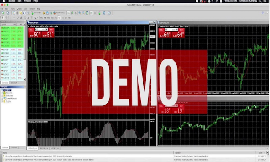Click the tile windows grid icon
The image size is (270, 162).
(x=87, y=13)
